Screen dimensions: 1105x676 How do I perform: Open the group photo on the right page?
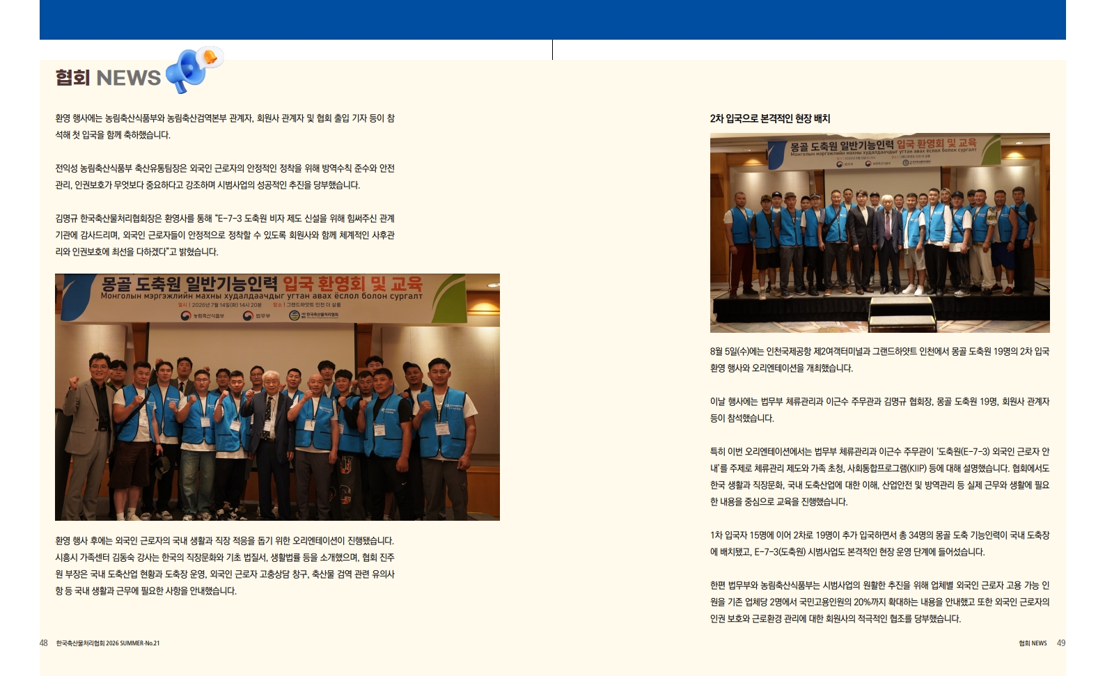pos(879,233)
